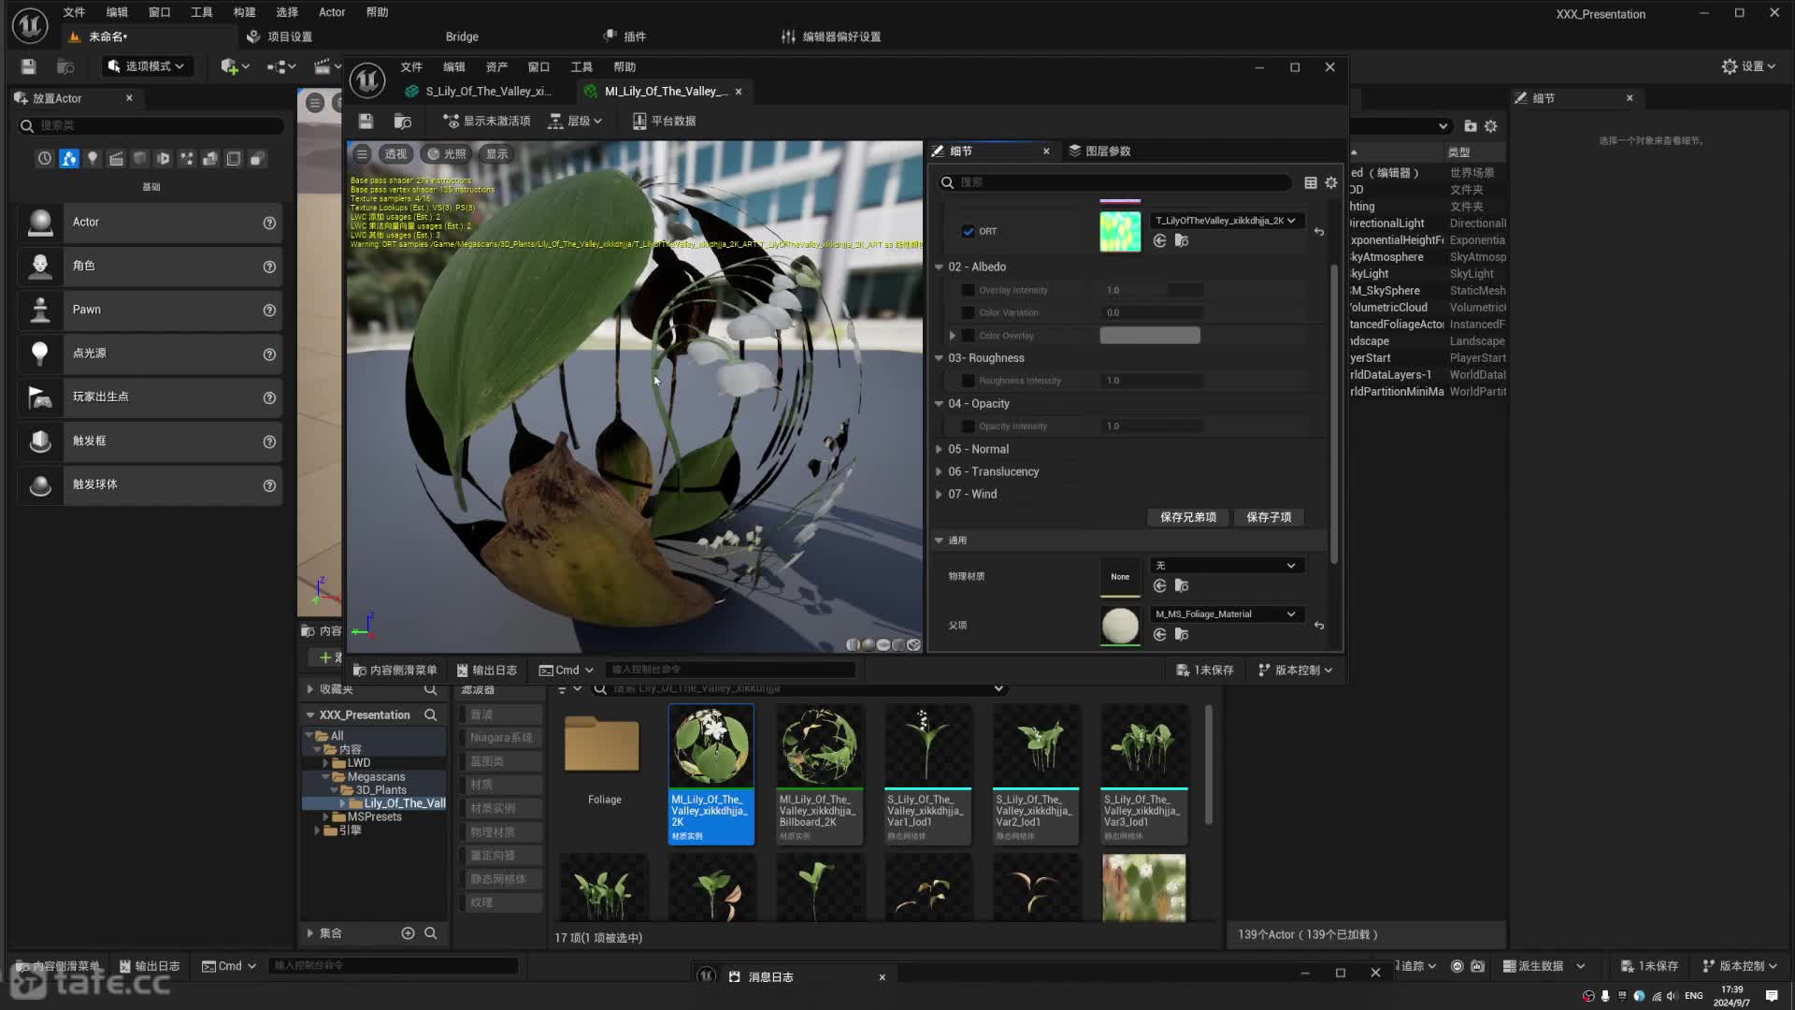
Task: Use selected asset for ORT texture
Action: click(x=1159, y=241)
